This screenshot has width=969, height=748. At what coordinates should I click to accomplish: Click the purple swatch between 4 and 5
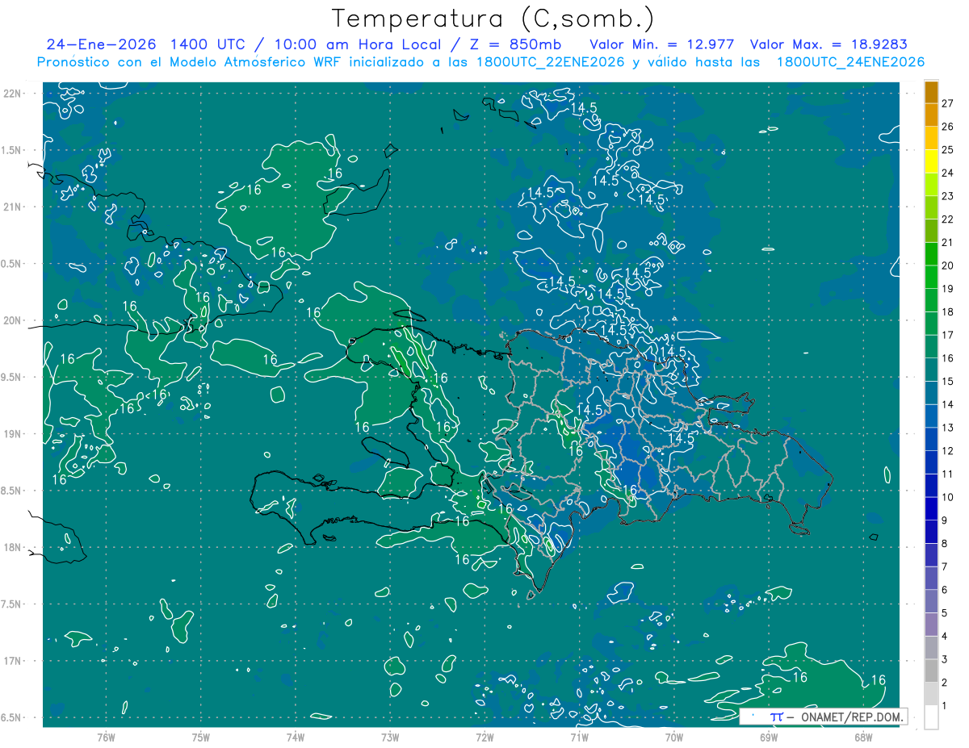point(931,625)
